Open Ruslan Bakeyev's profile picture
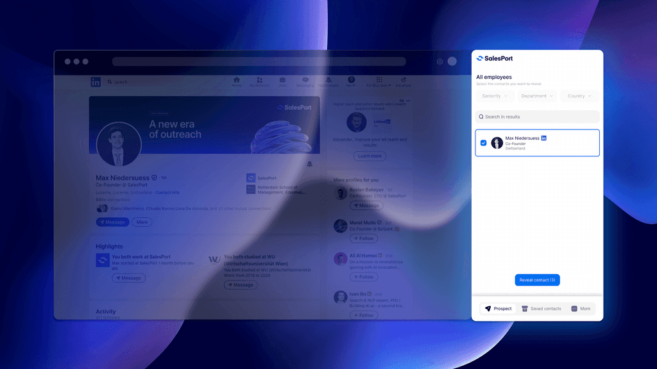Image resolution: width=657 pixels, height=369 pixels. click(x=340, y=193)
